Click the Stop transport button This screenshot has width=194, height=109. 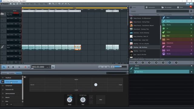[x=13, y=67]
